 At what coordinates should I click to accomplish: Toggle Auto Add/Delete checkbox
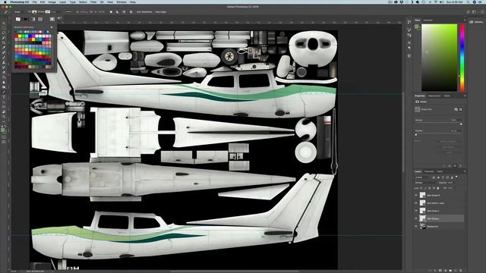click(136, 12)
